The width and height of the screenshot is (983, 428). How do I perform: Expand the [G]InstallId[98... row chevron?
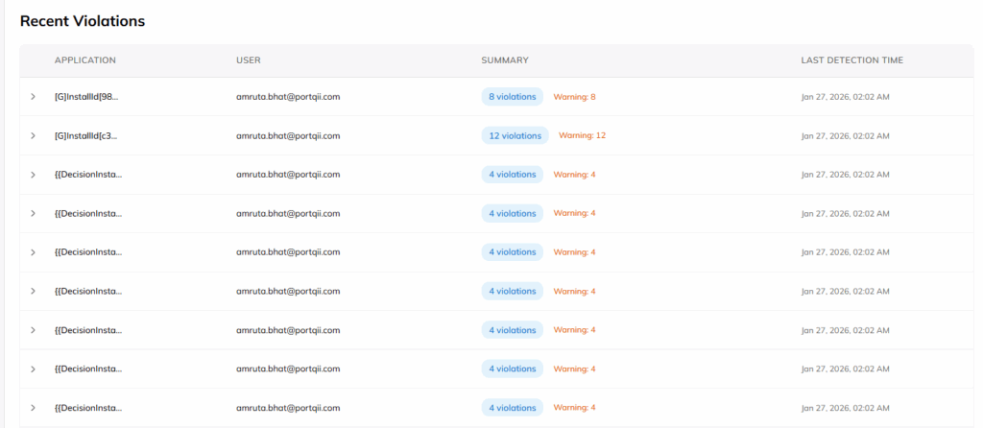(33, 97)
